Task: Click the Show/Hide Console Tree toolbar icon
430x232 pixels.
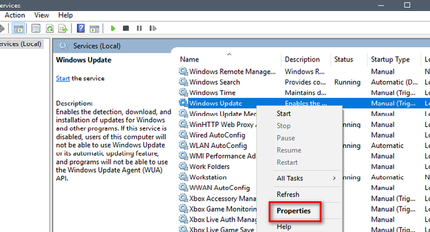Action: [x=19, y=28]
